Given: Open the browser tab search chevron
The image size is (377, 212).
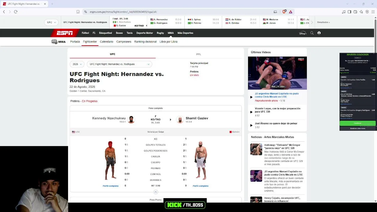Looking at the screenshot, I should tap(348, 4).
